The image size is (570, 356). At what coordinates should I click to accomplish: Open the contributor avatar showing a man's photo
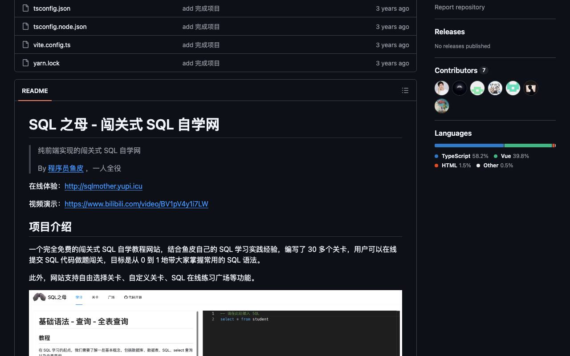[x=442, y=88]
